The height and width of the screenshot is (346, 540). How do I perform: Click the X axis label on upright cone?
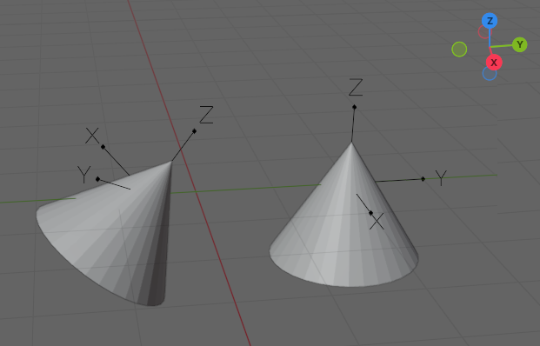click(x=377, y=222)
